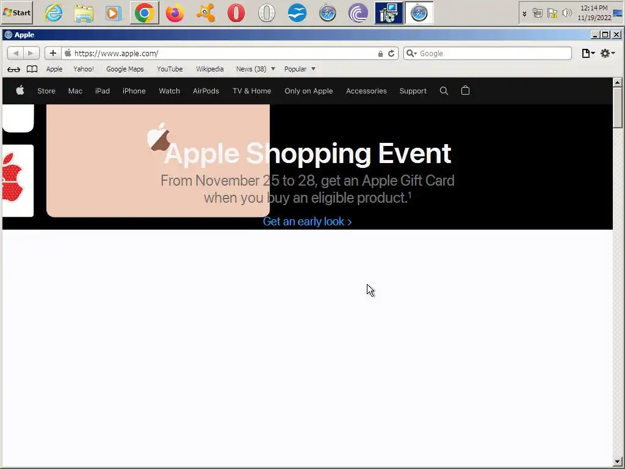This screenshot has height=469, width=625.
Task: Click the lock security icon in address bar
Action: point(380,54)
